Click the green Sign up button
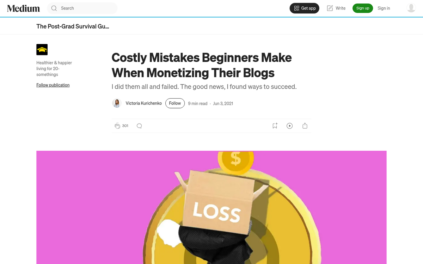This screenshot has width=423, height=264. pyautogui.click(x=363, y=8)
